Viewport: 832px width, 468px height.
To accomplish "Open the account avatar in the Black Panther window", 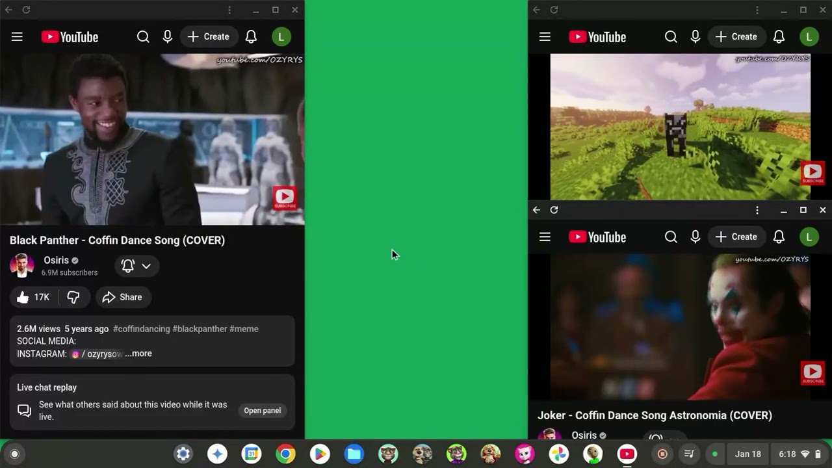I will click(x=281, y=37).
